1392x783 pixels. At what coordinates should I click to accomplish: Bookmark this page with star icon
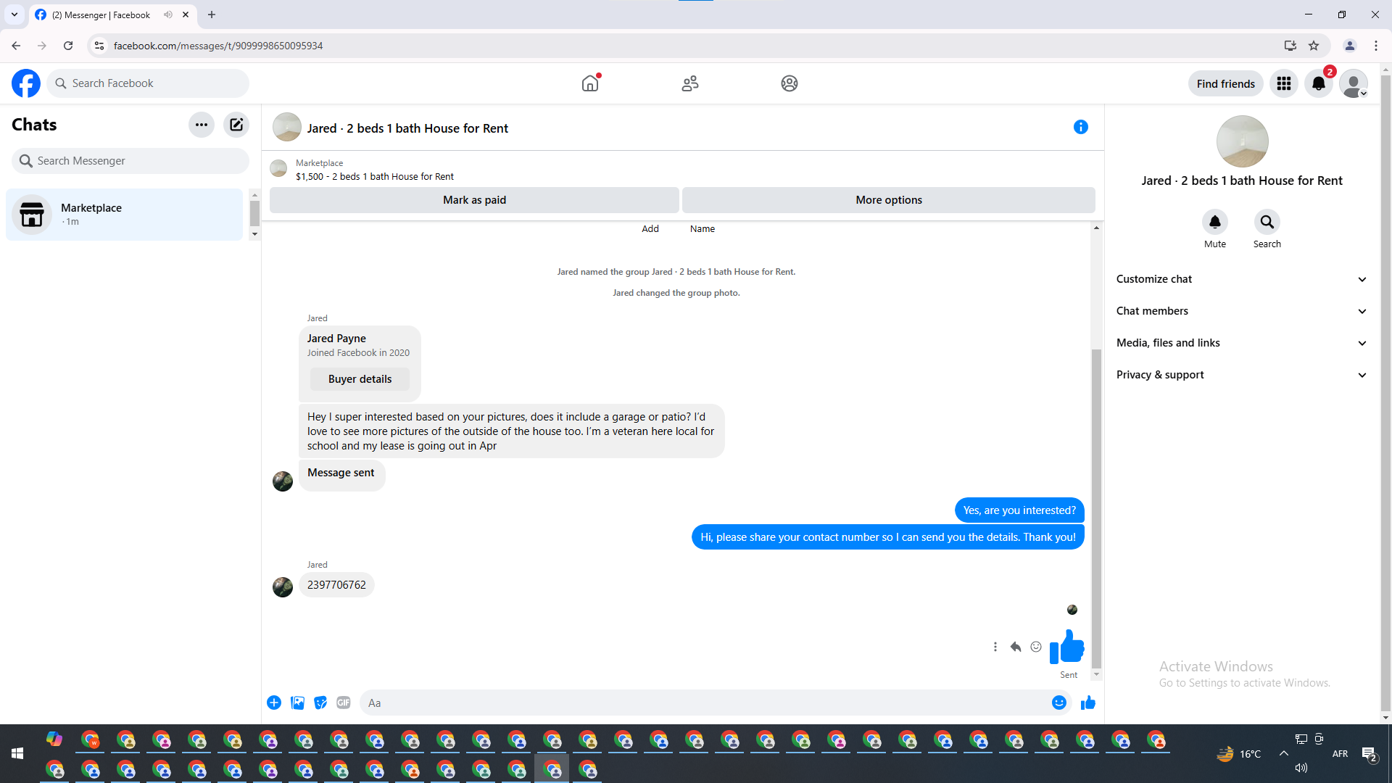1314,46
